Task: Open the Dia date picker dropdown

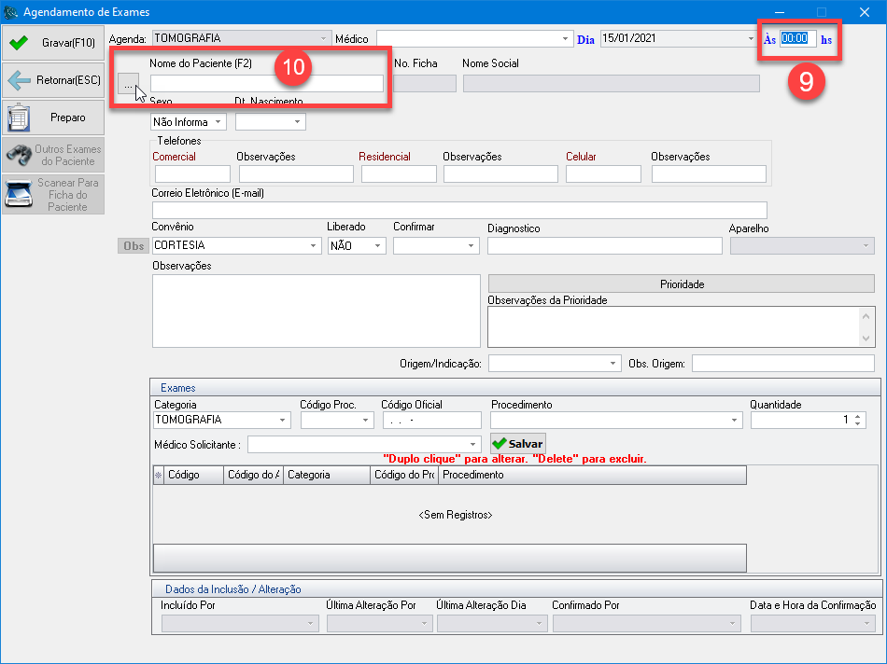Action: click(x=751, y=39)
